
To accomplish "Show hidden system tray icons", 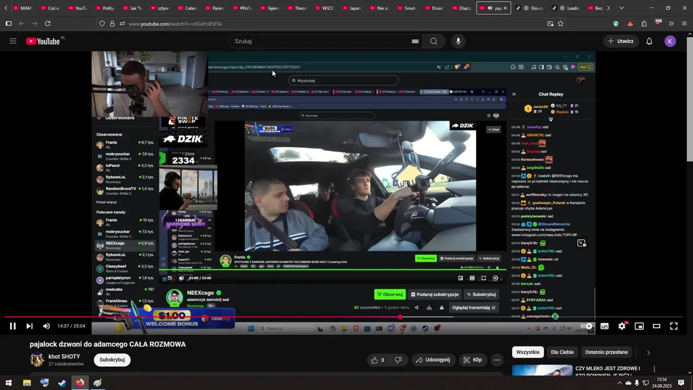I will click(x=619, y=383).
